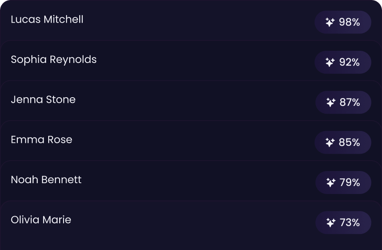Click the sparkle icon beside 85%
This screenshot has width=382, height=250.
coord(330,142)
